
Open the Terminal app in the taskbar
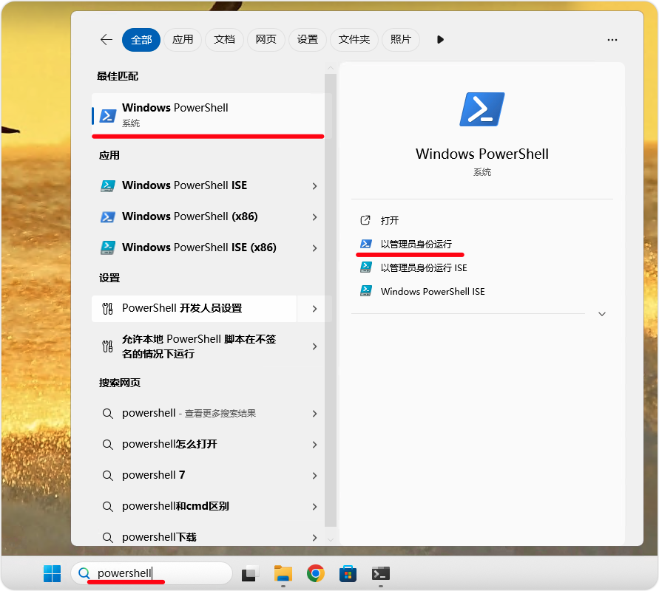[381, 573]
